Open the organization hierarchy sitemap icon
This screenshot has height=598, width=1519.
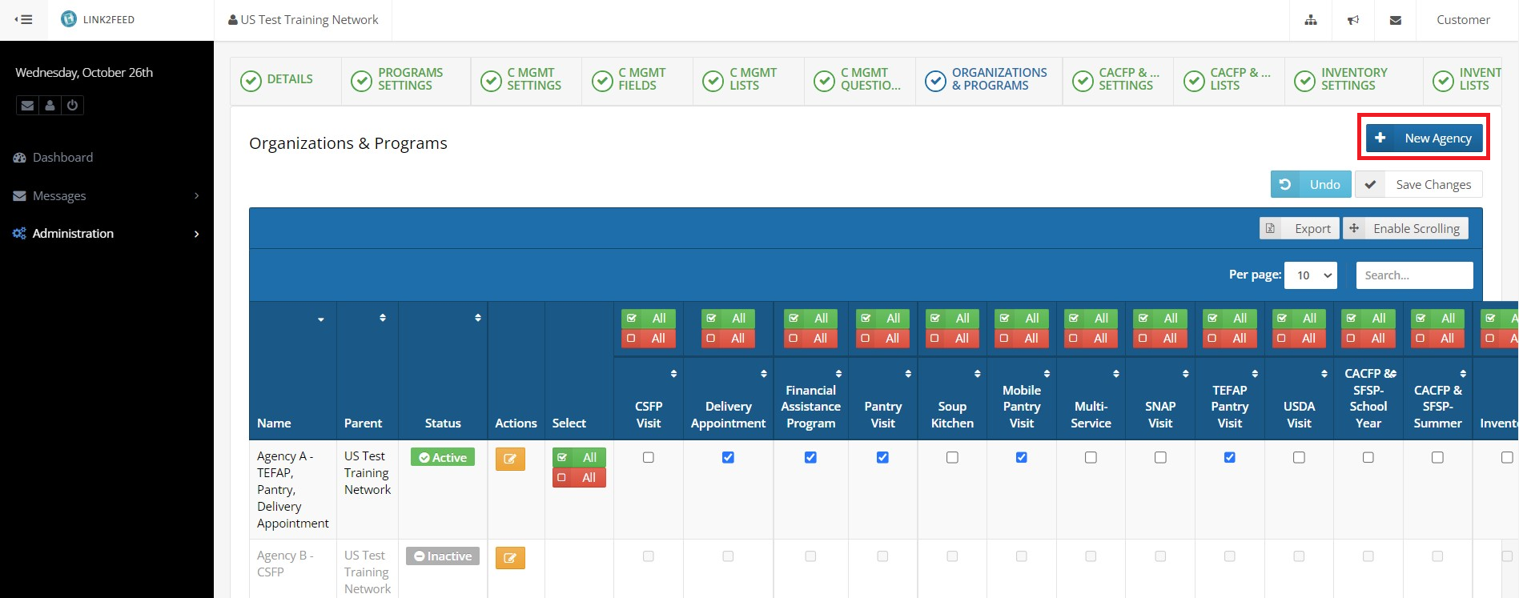pos(1311,20)
